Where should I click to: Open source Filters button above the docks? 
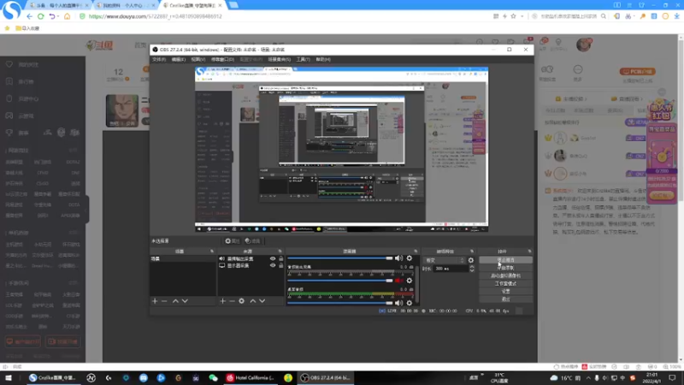tap(252, 241)
